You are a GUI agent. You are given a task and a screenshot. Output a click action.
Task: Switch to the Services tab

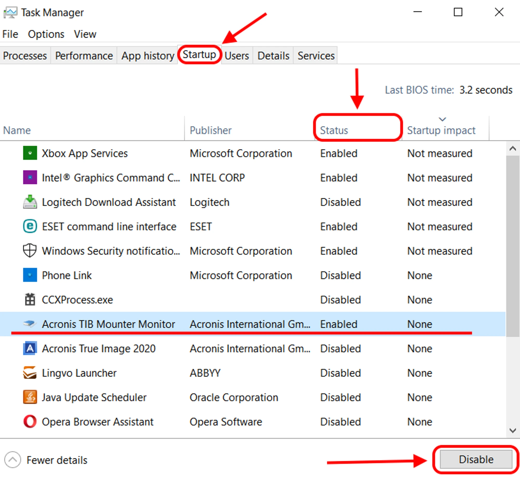[316, 56]
